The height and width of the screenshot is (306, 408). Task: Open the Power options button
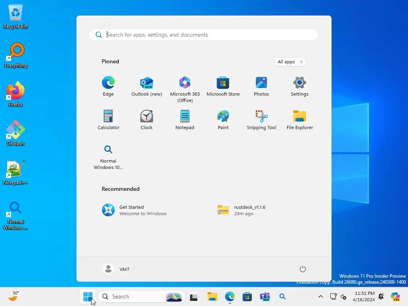tap(303, 269)
